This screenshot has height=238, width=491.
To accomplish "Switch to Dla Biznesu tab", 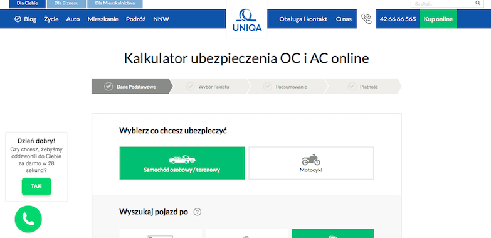I will pyautogui.click(x=66, y=3).
